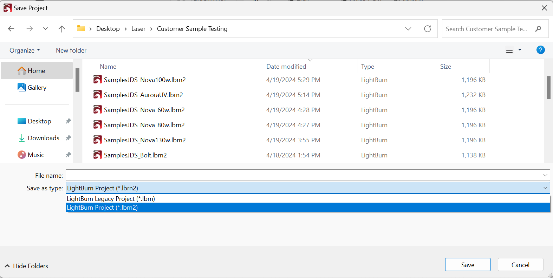Open the Help question mark
The image size is (553, 278).
(540, 50)
